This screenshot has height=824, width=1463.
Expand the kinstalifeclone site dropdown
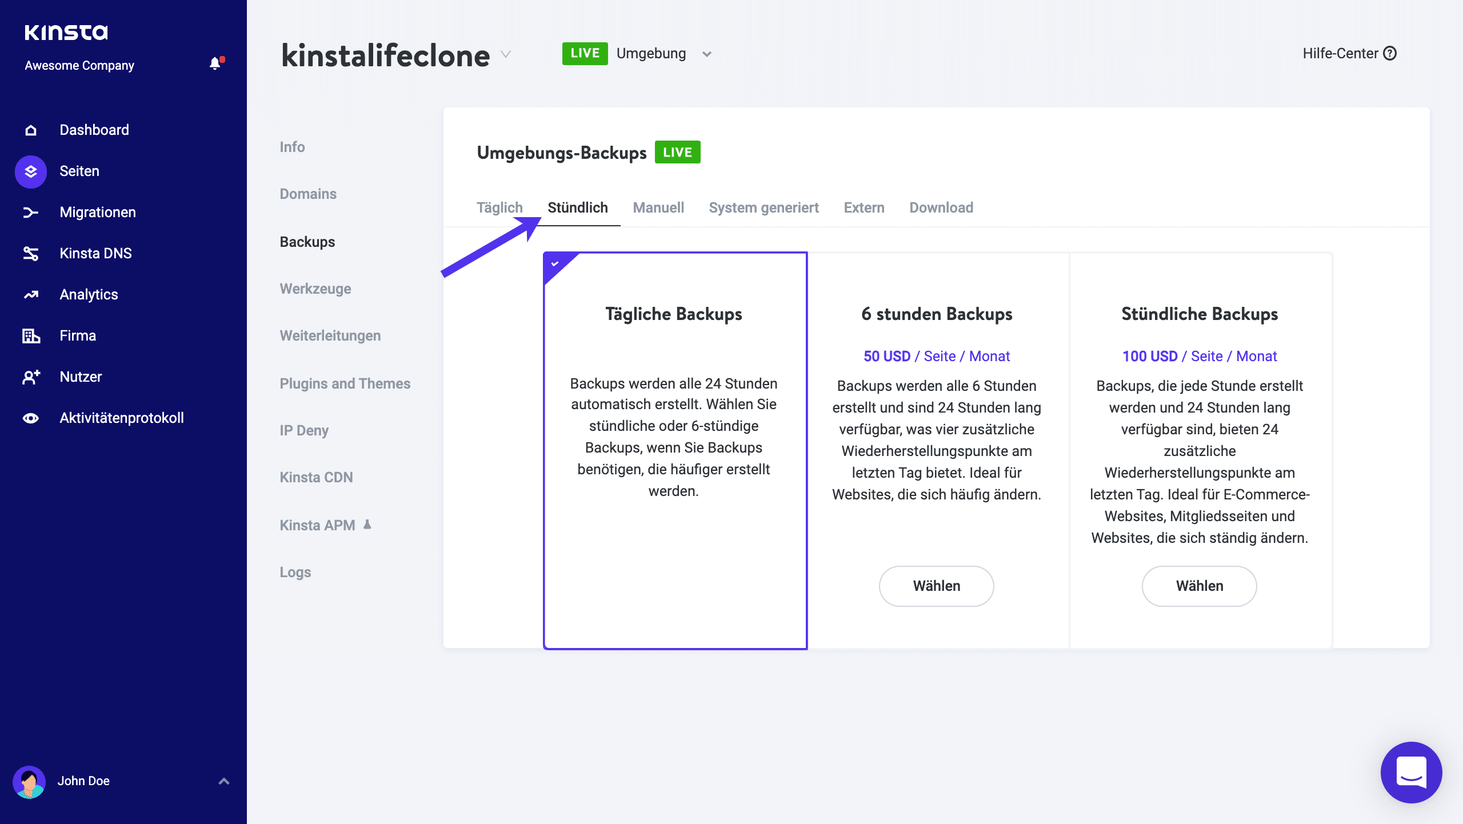506,54
